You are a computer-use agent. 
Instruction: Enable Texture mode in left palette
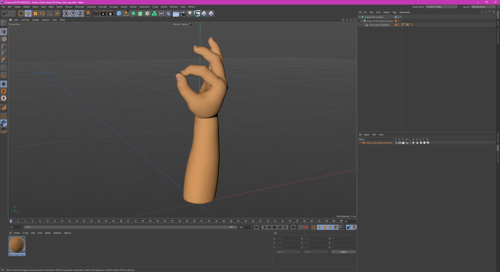point(4,39)
